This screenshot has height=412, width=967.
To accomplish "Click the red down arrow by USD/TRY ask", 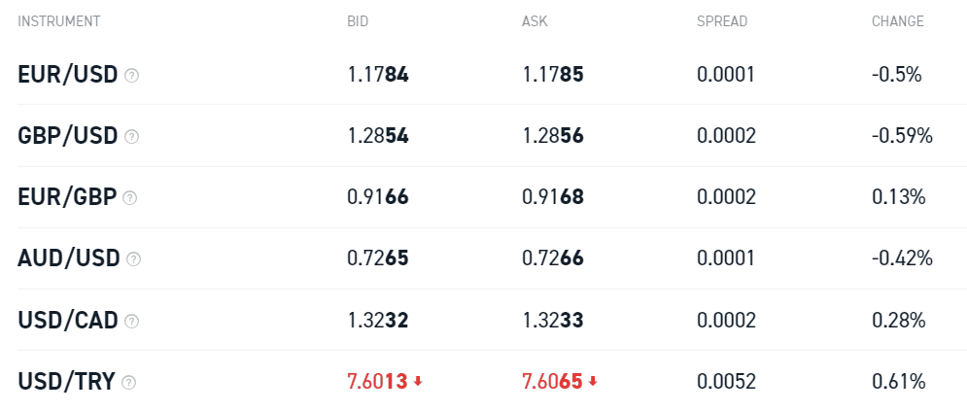I will coord(593,382).
